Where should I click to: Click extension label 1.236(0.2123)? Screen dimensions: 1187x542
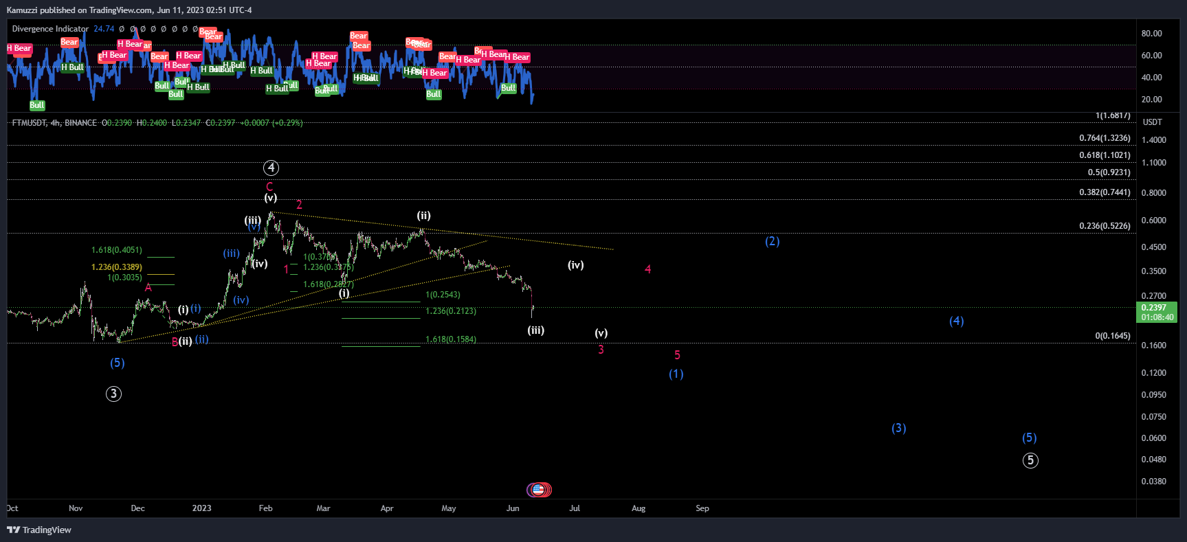click(451, 311)
